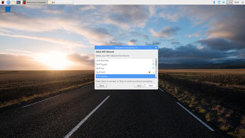Open the Bluetooth tray icon

[214, 2]
